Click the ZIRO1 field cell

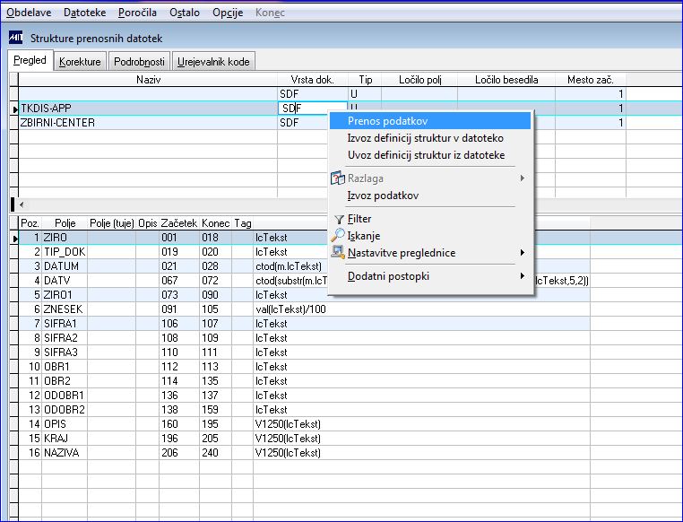point(65,295)
